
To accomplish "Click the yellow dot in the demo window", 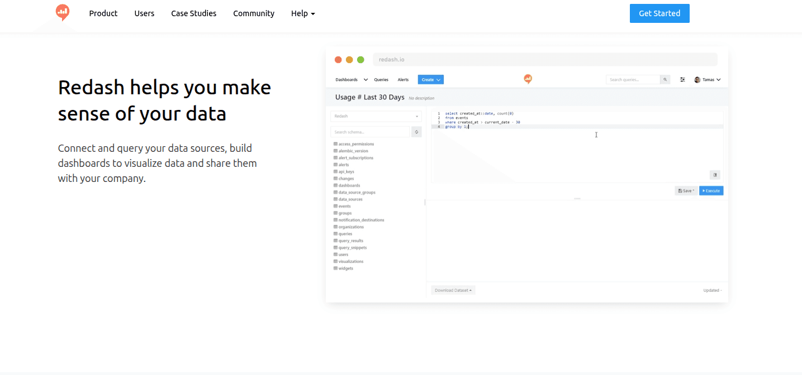I will [349, 60].
